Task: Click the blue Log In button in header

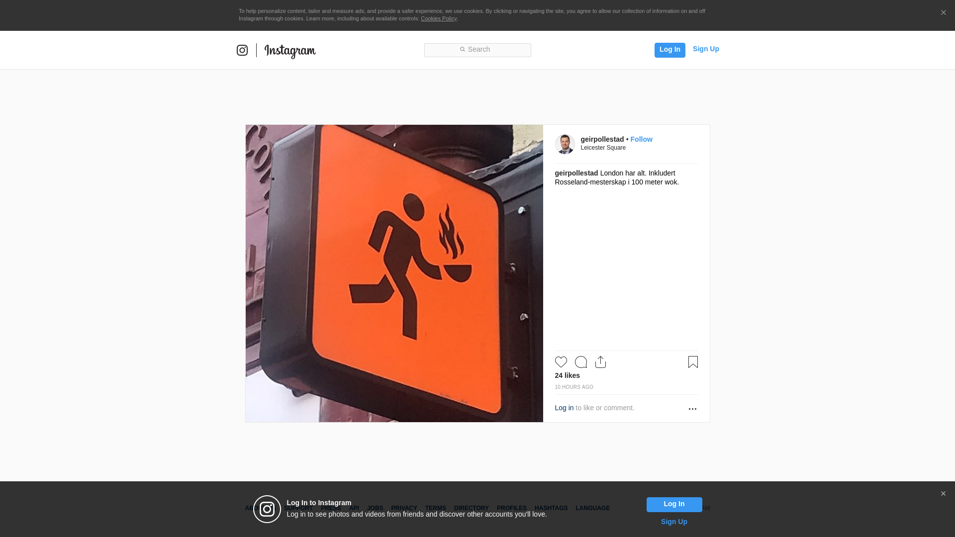Action: [x=669, y=50]
